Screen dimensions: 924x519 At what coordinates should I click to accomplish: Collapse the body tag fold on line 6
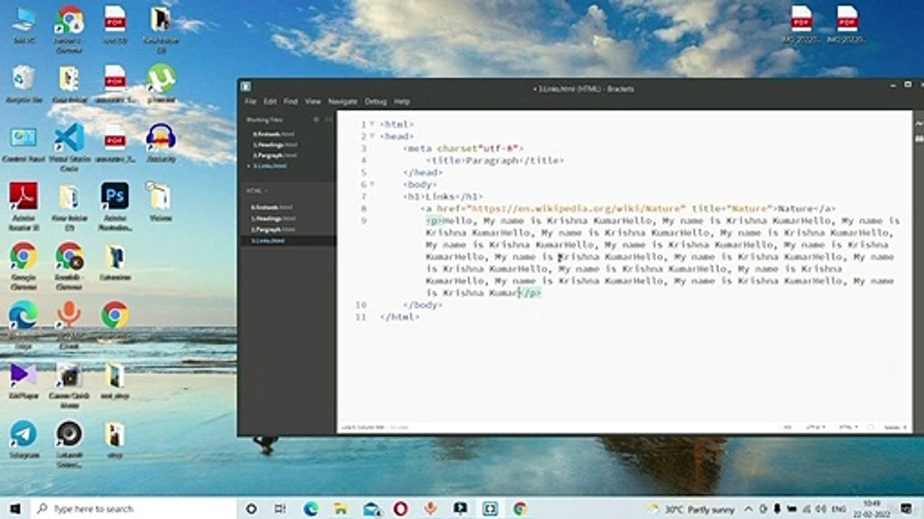(x=372, y=185)
